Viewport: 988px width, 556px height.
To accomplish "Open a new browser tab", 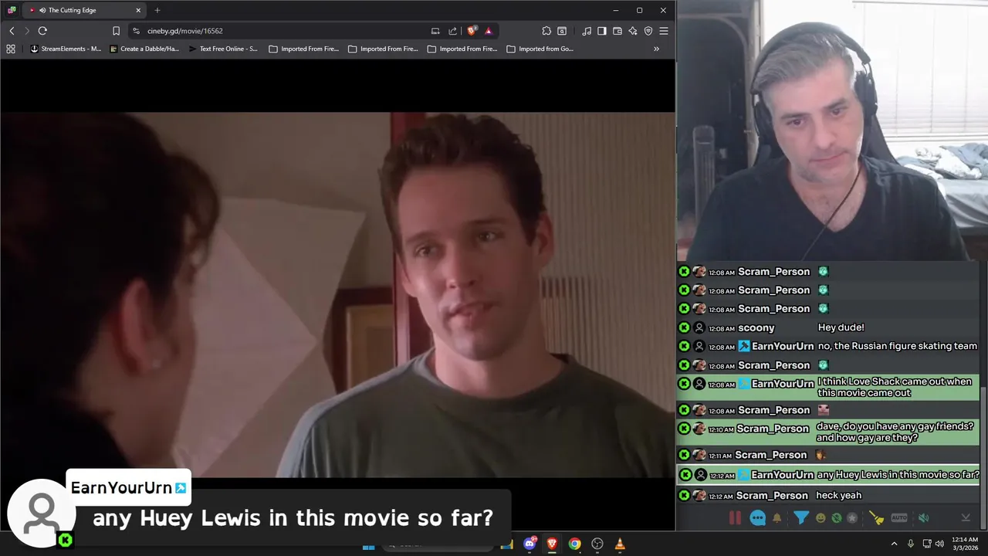I will [157, 10].
